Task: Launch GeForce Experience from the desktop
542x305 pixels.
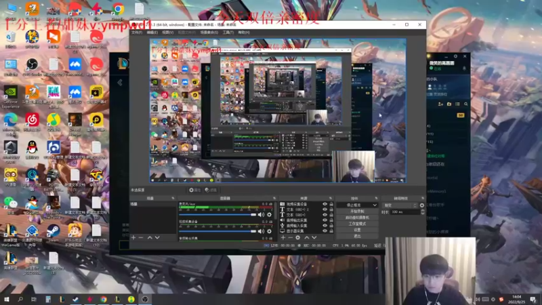Action: pyautogui.click(x=11, y=96)
